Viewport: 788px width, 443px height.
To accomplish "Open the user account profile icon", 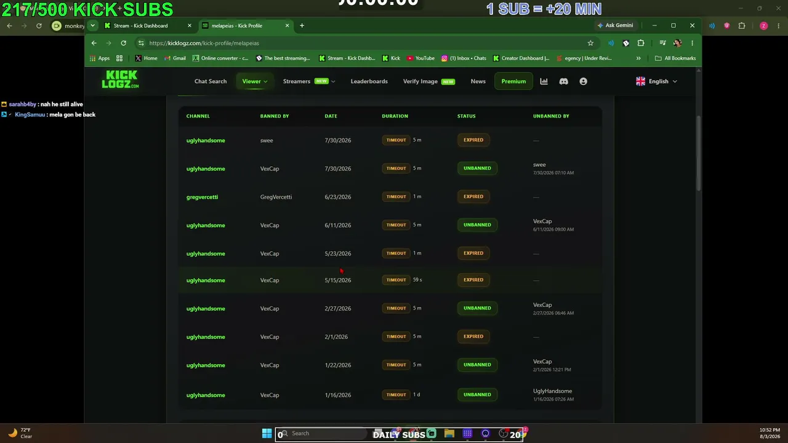I will coord(583,81).
